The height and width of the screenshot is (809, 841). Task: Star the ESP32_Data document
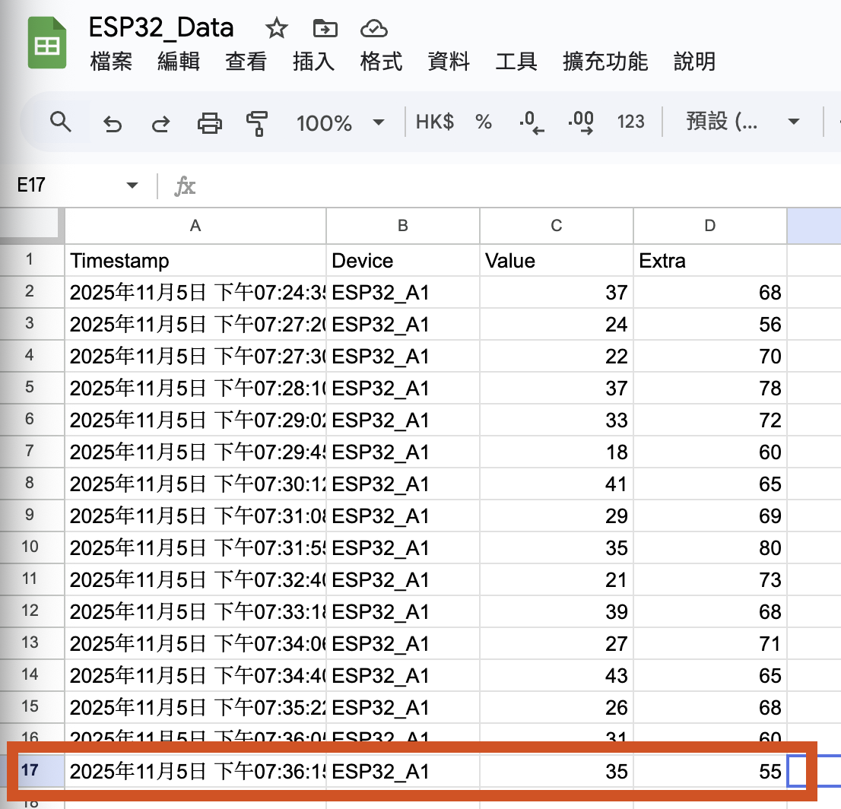(x=277, y=29)
